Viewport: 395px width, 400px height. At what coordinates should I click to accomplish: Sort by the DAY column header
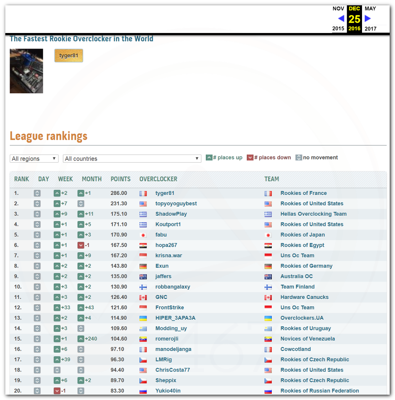pos(44,179)
